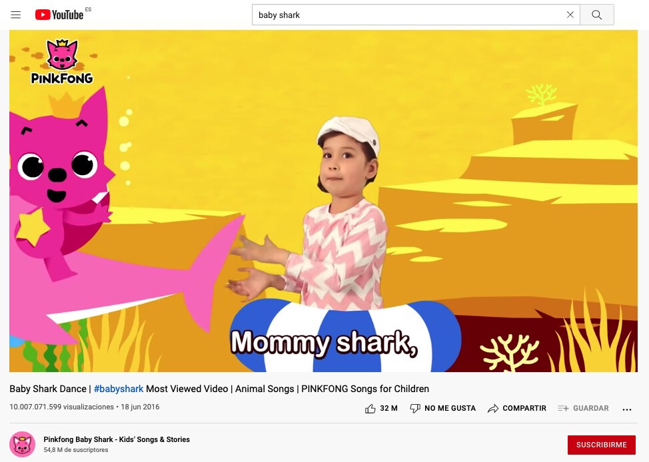Clear the search box with X
The image size is (649, 462).
pyautogui.click(x=570, y=15)
